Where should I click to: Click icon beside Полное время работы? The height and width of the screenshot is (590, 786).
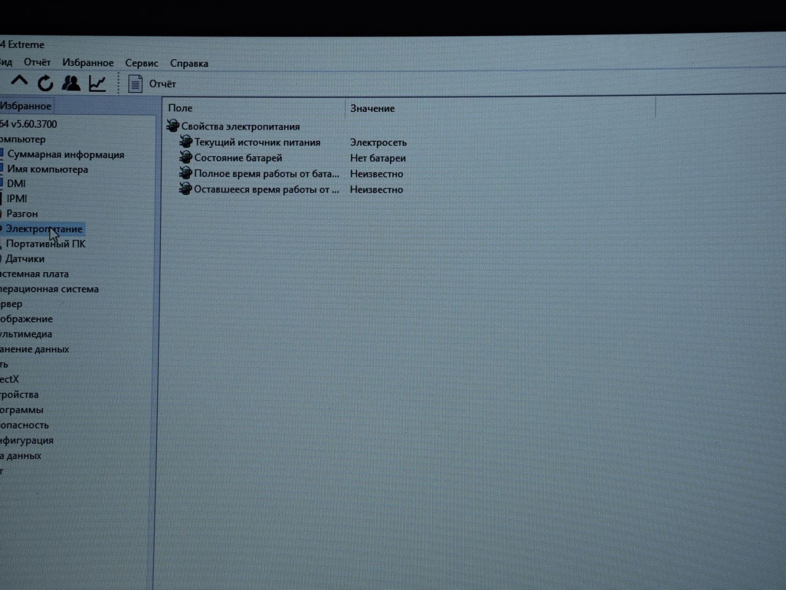(186, 173)
